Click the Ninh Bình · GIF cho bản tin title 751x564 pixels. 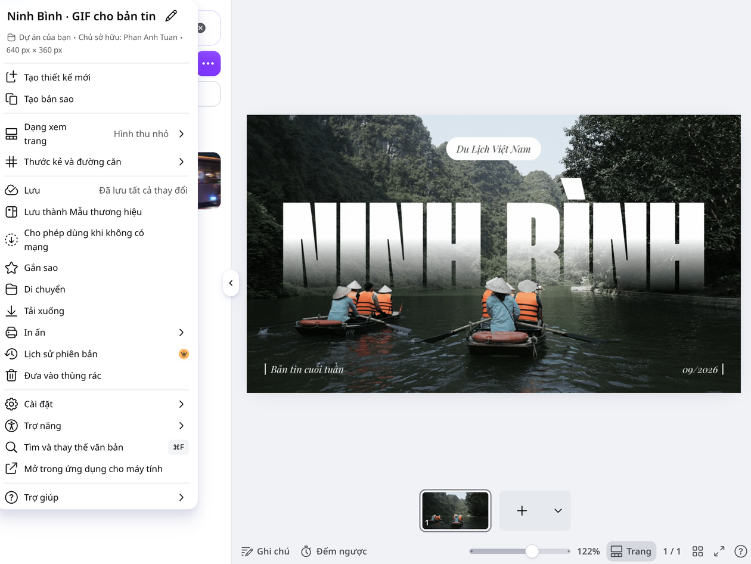[x=82, y=16]
